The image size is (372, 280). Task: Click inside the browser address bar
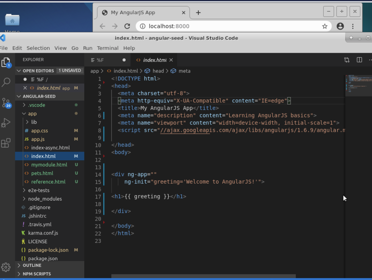pyautogui.click(x=218, y=26)
